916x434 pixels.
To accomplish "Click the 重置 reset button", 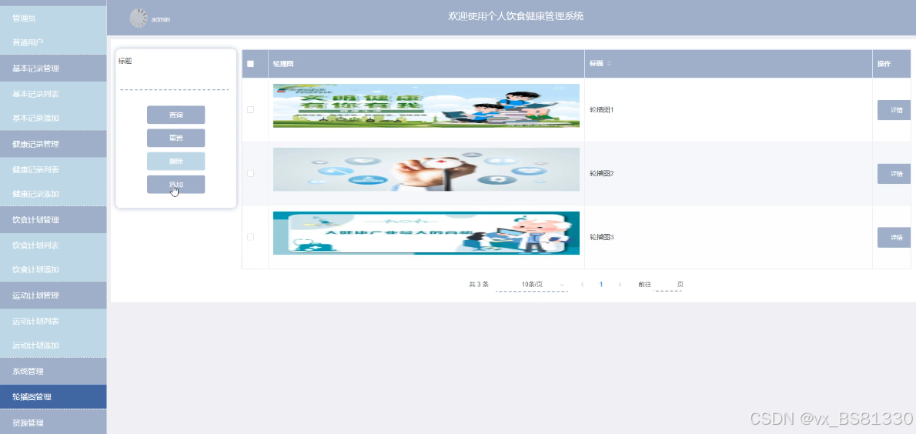I will point(176,138).
